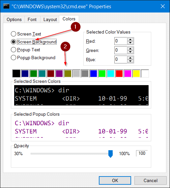
Task: Click the cmd.exe title bar icon
Action: (x=6, y=6)
